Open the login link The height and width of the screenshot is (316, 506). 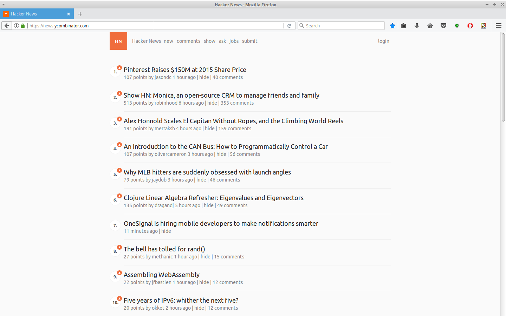point(383,41)
